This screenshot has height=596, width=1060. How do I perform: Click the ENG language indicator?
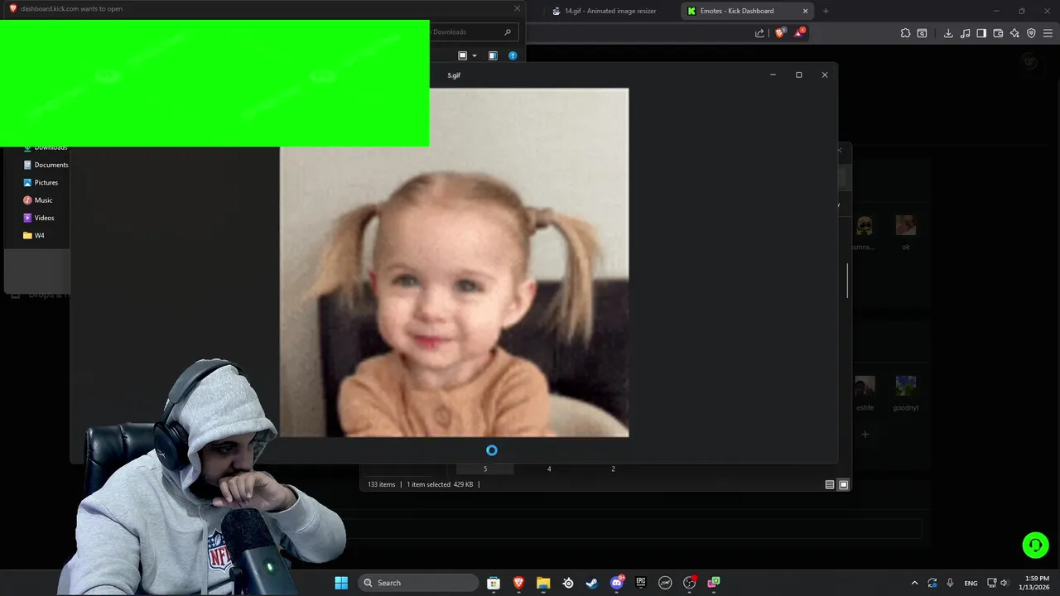[x=971, y=583]
